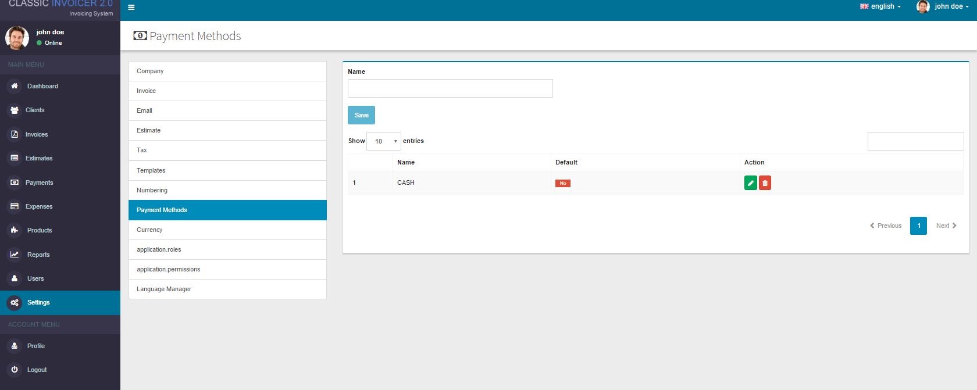Open the Language Manager settings item
The width and height of the screenshot is (977, 390).
click(227, 289)
